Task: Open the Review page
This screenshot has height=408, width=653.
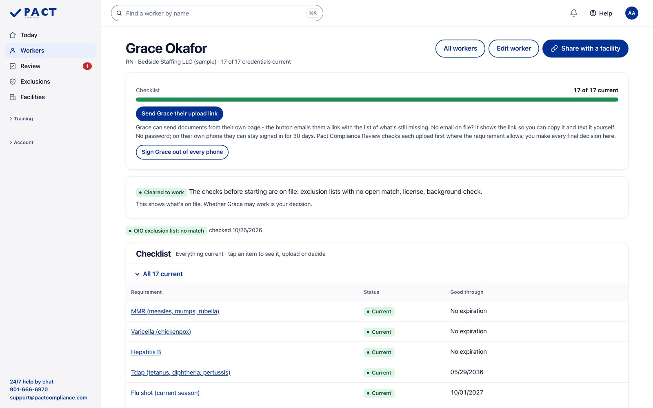Action: [51, 66]
